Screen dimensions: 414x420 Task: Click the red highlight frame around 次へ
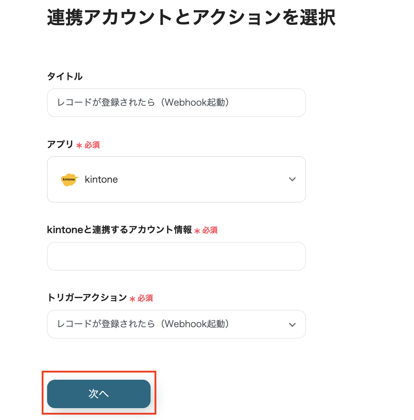tap(99, 372)
